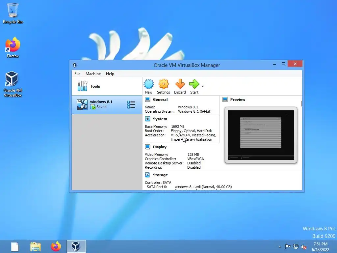This screenshot has width=337, height=253.
Task: Click the Recording 'Disabled' value
Action: coord(194,167)
